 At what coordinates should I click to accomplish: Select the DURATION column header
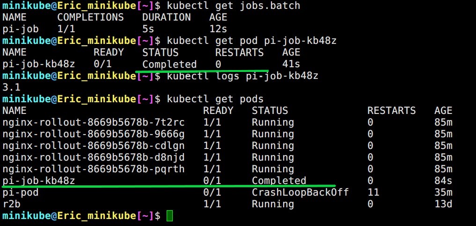[166, 17]
